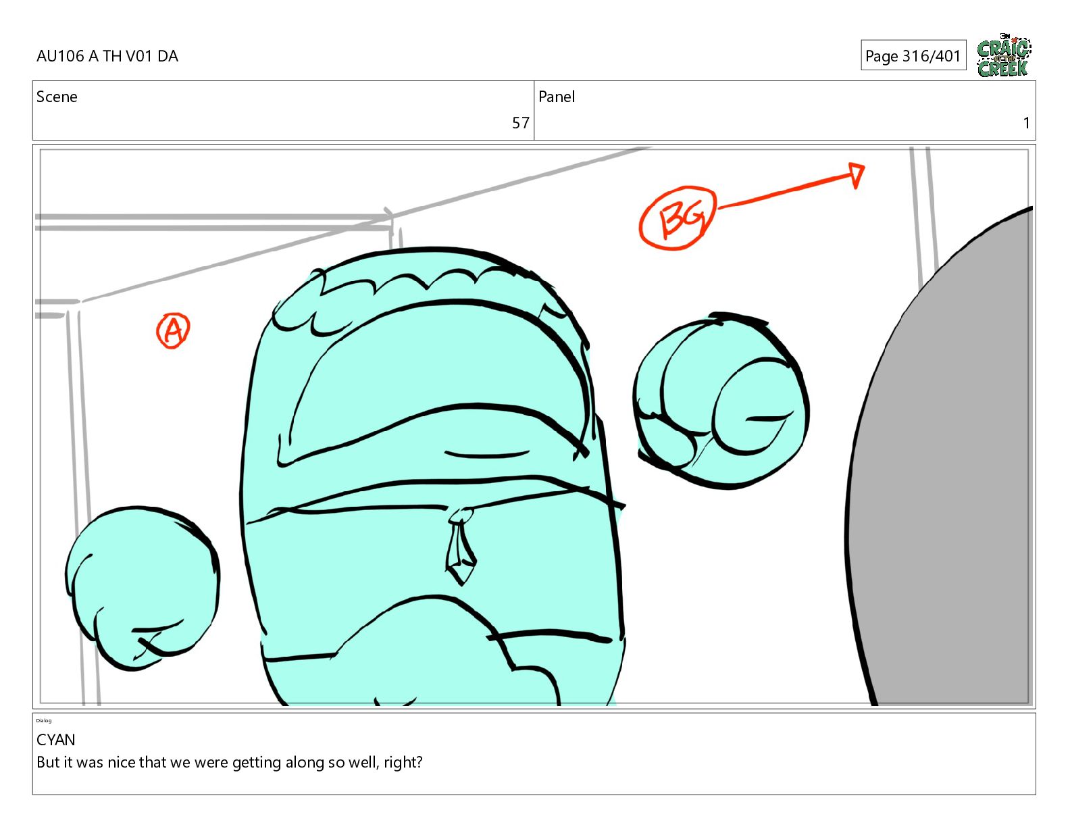Click the 'CYAN' character name
Viewport: 1070px width, 827px height.
click(56, 740)
